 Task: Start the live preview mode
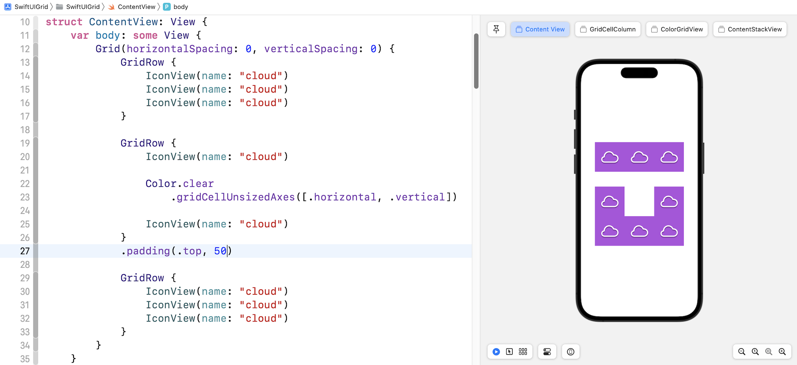pos(496,352)
